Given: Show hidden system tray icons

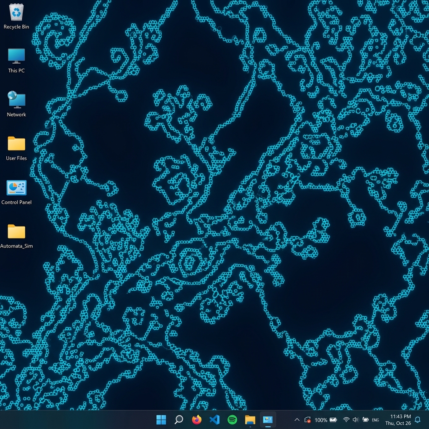Looking at the screenshot, I should click(297, 420).
